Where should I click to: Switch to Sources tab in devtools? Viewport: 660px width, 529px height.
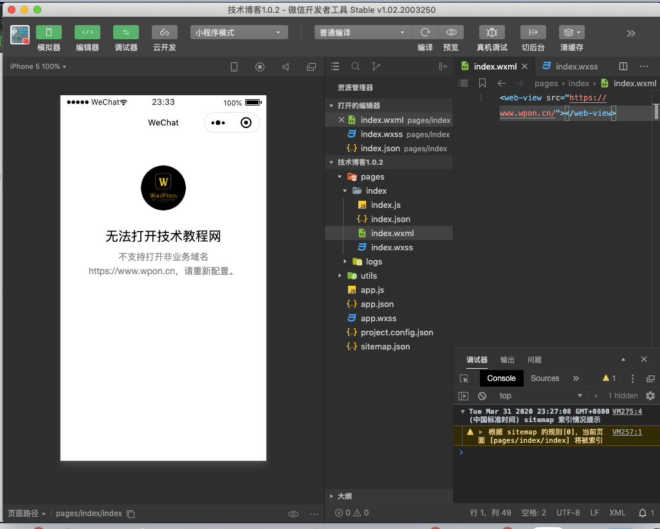(545, 378)
